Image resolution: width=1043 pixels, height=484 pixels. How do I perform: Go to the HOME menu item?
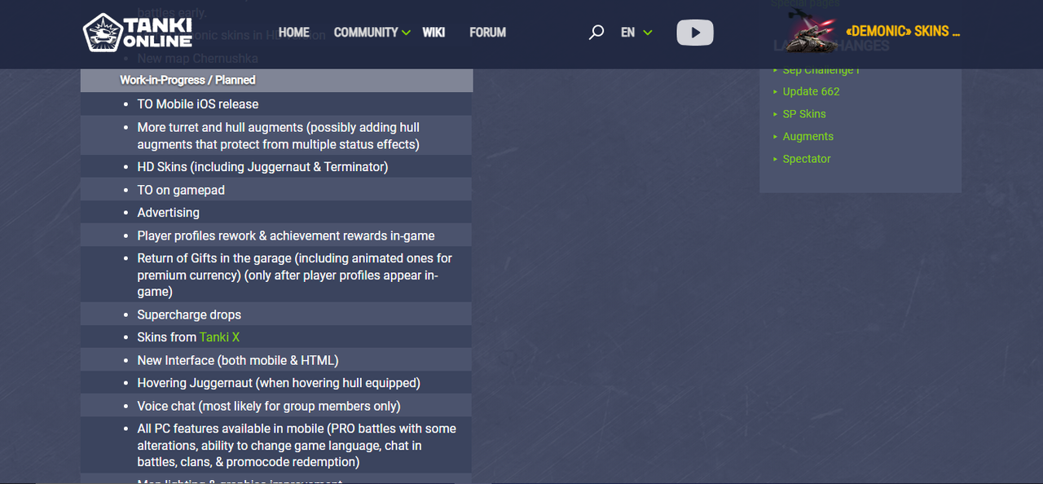tap(294, 33)
